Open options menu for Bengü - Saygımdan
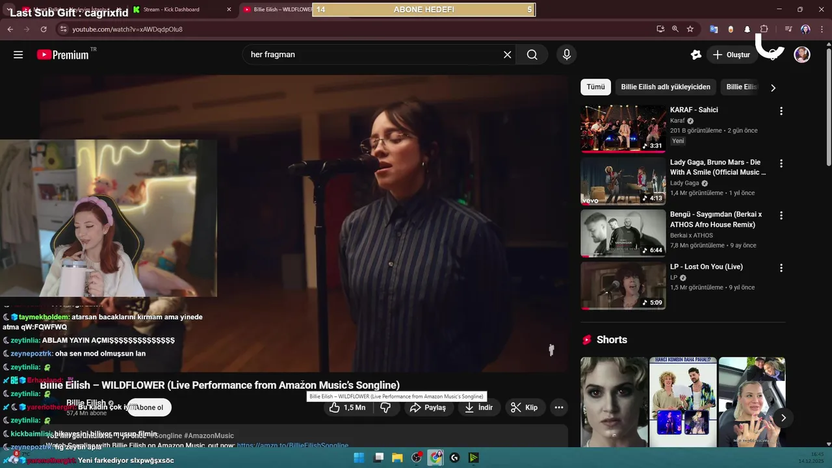 click(x=781, y=216)
